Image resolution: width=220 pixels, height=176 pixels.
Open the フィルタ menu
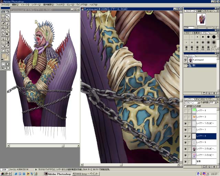tap(60, 4)
